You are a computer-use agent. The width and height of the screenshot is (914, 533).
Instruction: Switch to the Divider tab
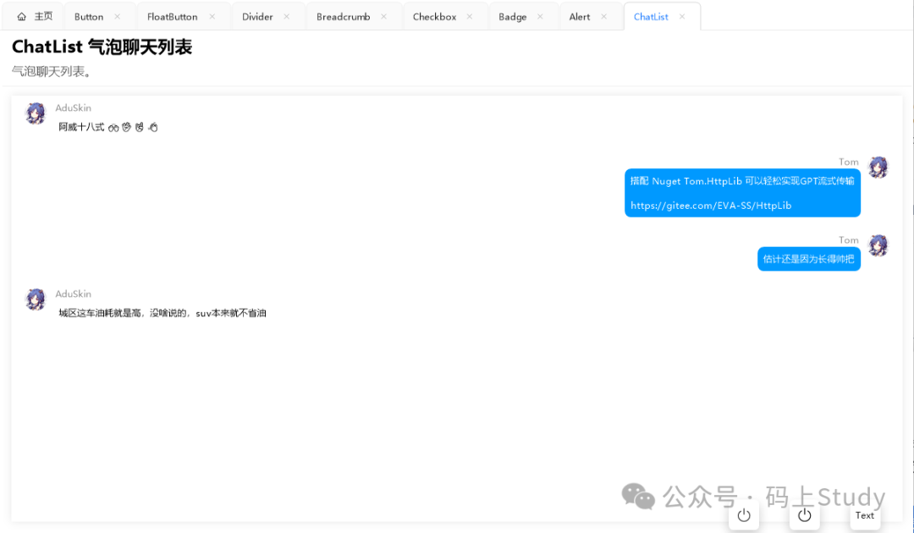[257, 17]
